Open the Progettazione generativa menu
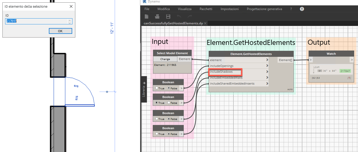This screenshot has width=358, height=152. (x=264, y=9)
